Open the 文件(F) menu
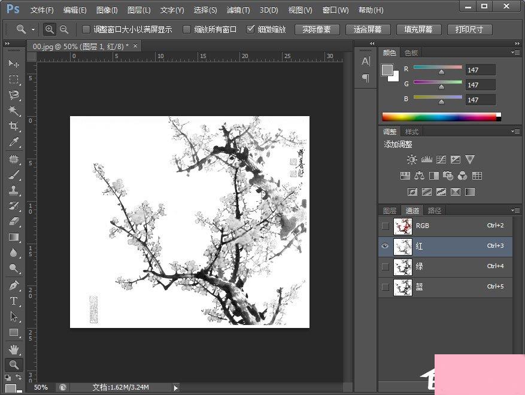 point(42,10)
